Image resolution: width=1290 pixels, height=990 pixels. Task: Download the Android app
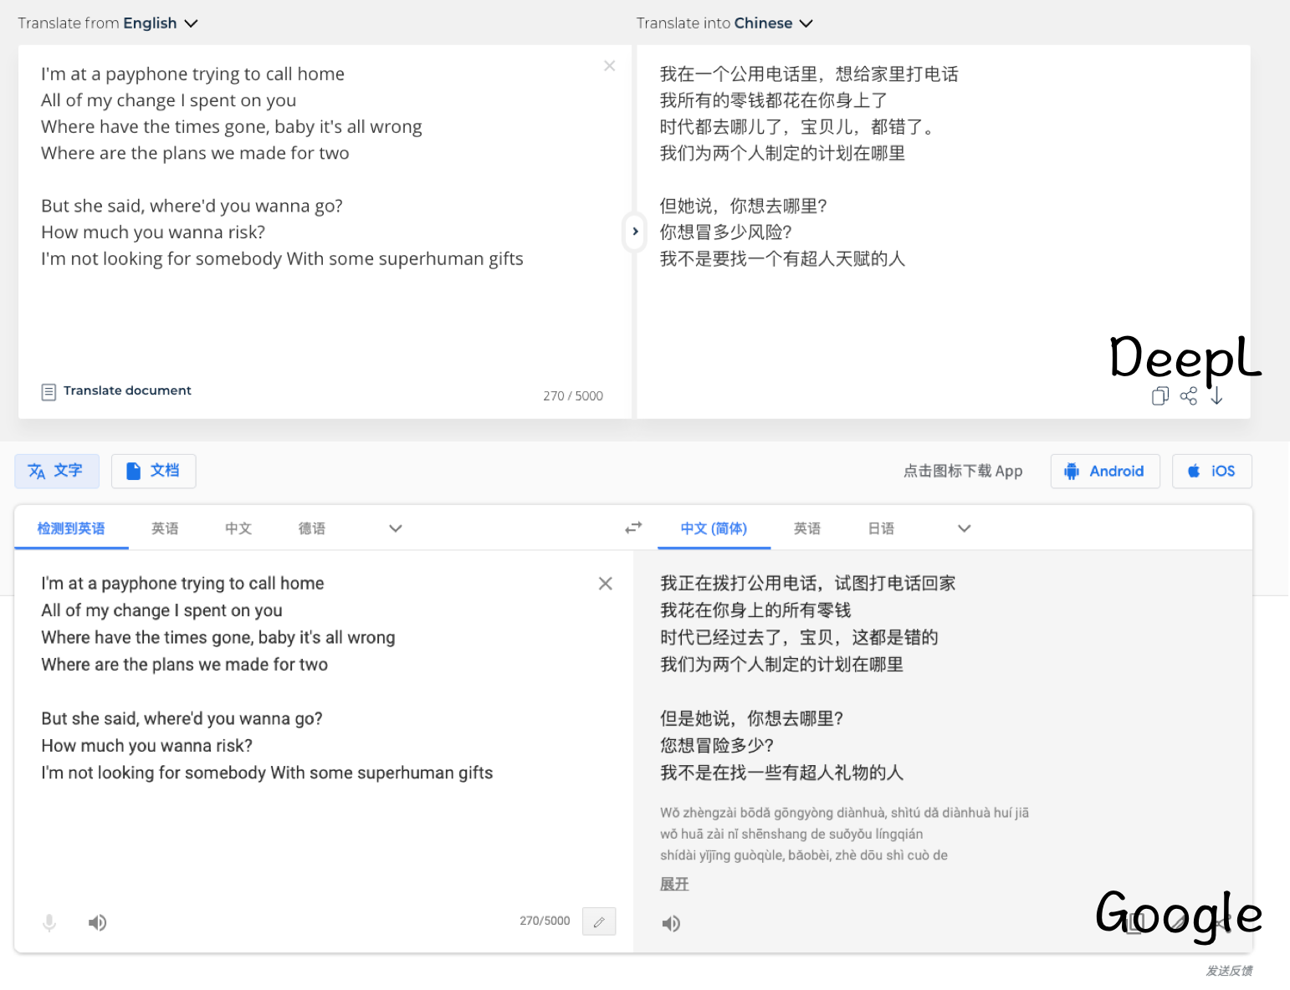(1105, 471)
